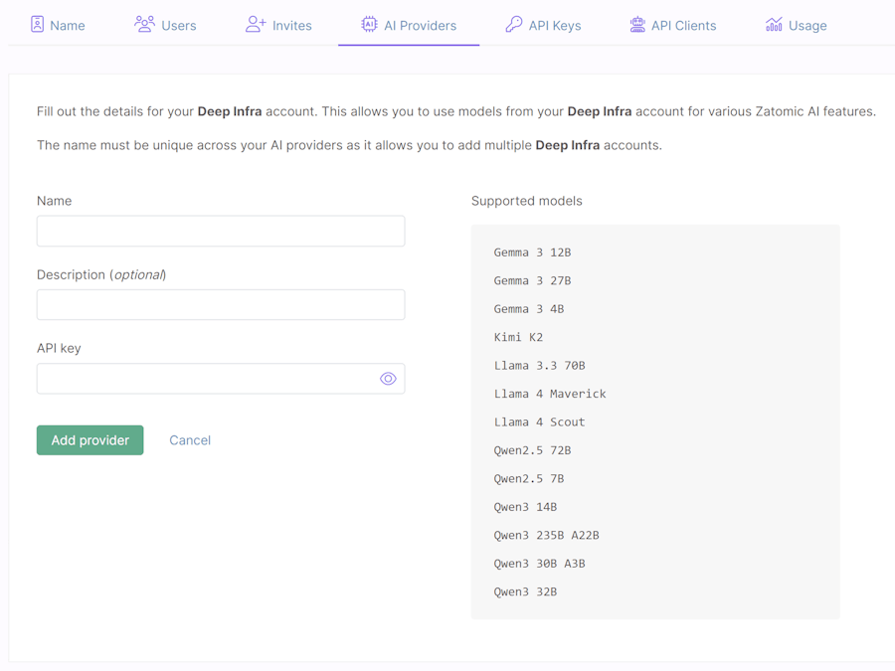Click the Cancel link
Viewport: 895px width, 671px height.
pos(190,440)
